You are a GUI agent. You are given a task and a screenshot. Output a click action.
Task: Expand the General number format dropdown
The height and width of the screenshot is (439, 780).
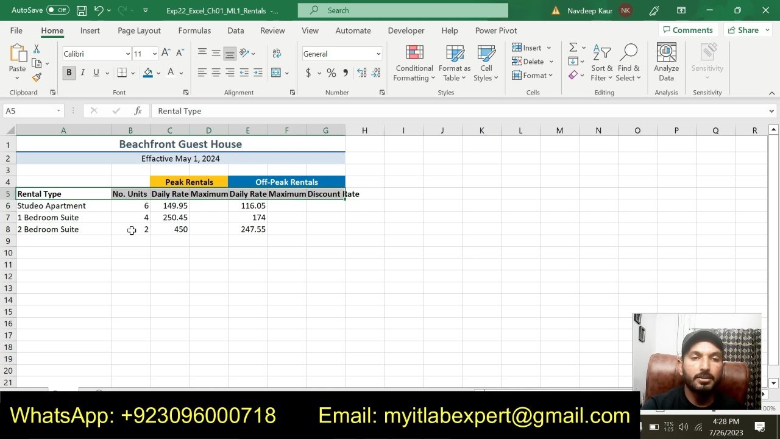coord(378,54)
